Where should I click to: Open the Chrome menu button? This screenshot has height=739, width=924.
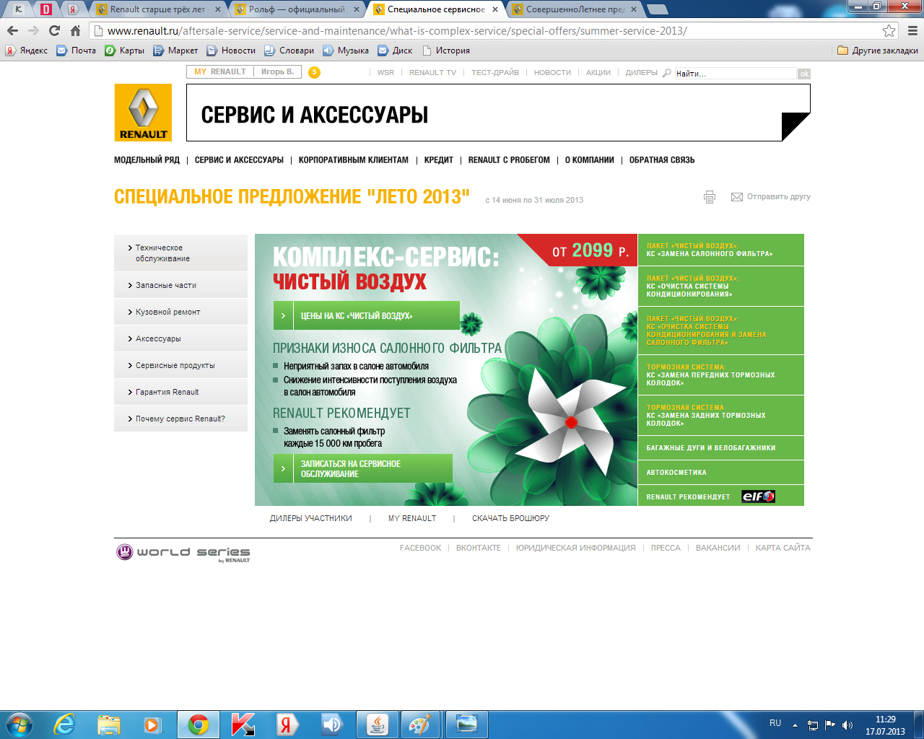(x=912, y=30)
